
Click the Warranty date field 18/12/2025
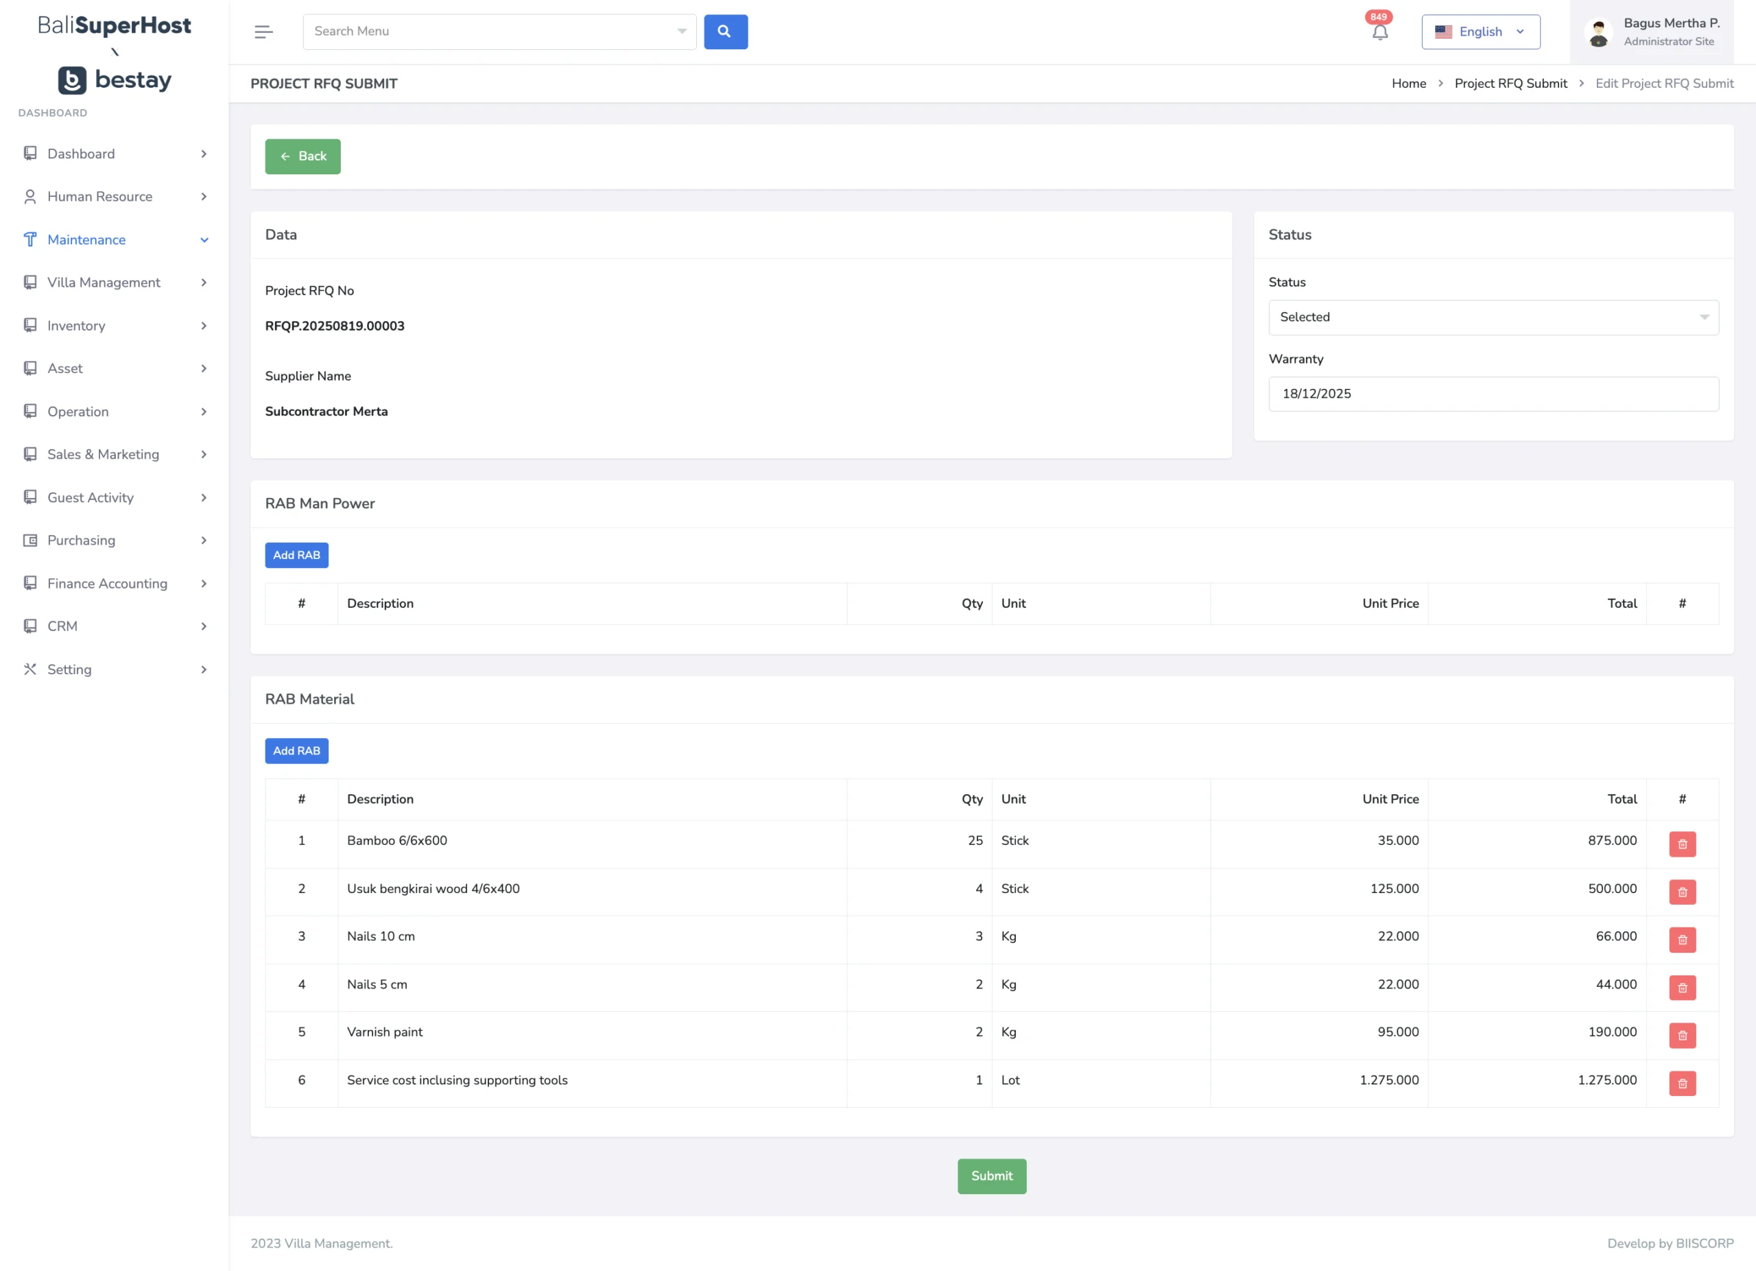coord(1493,394)
